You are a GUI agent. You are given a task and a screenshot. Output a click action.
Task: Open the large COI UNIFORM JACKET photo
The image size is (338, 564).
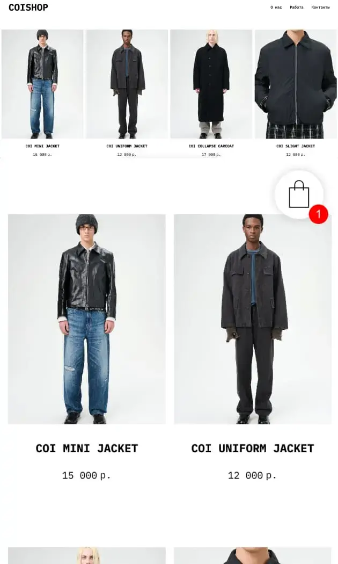(253, 319)
